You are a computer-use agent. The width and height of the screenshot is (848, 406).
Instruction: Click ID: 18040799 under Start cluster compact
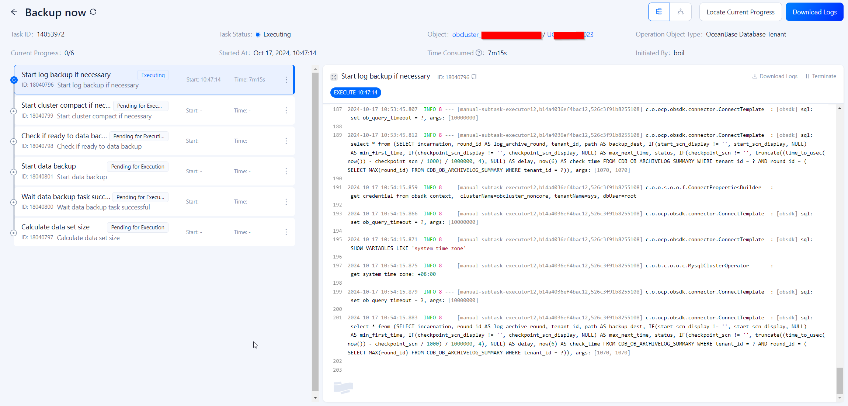[37, 116]
